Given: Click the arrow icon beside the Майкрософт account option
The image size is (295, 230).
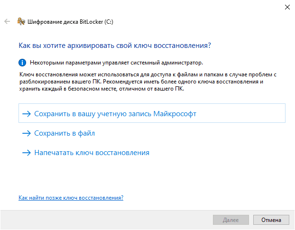Looking at the screenshot, I should coord(26,114).
